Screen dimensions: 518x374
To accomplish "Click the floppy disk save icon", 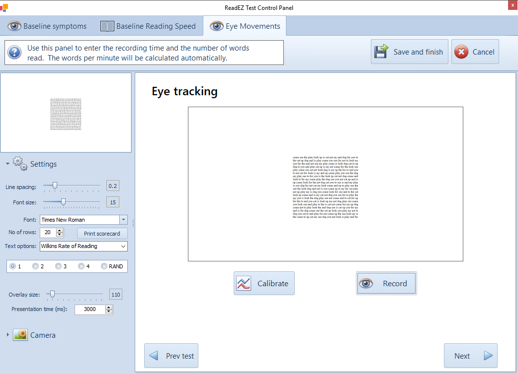I will 382,52.
